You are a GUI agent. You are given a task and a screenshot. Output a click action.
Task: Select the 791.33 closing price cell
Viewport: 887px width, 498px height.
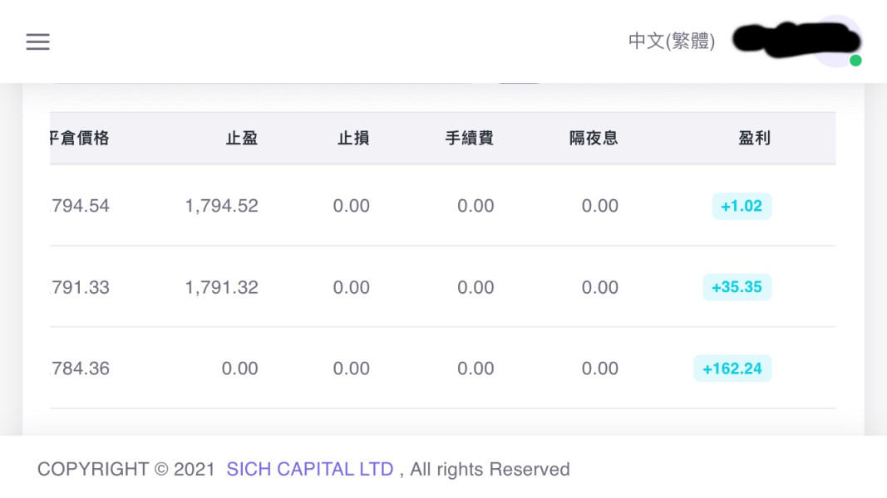(81, 287)
